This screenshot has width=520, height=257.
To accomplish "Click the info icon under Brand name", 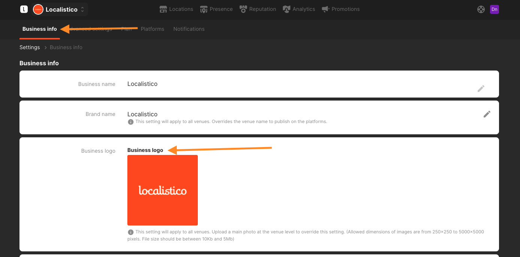I will (x=131, y=122).
